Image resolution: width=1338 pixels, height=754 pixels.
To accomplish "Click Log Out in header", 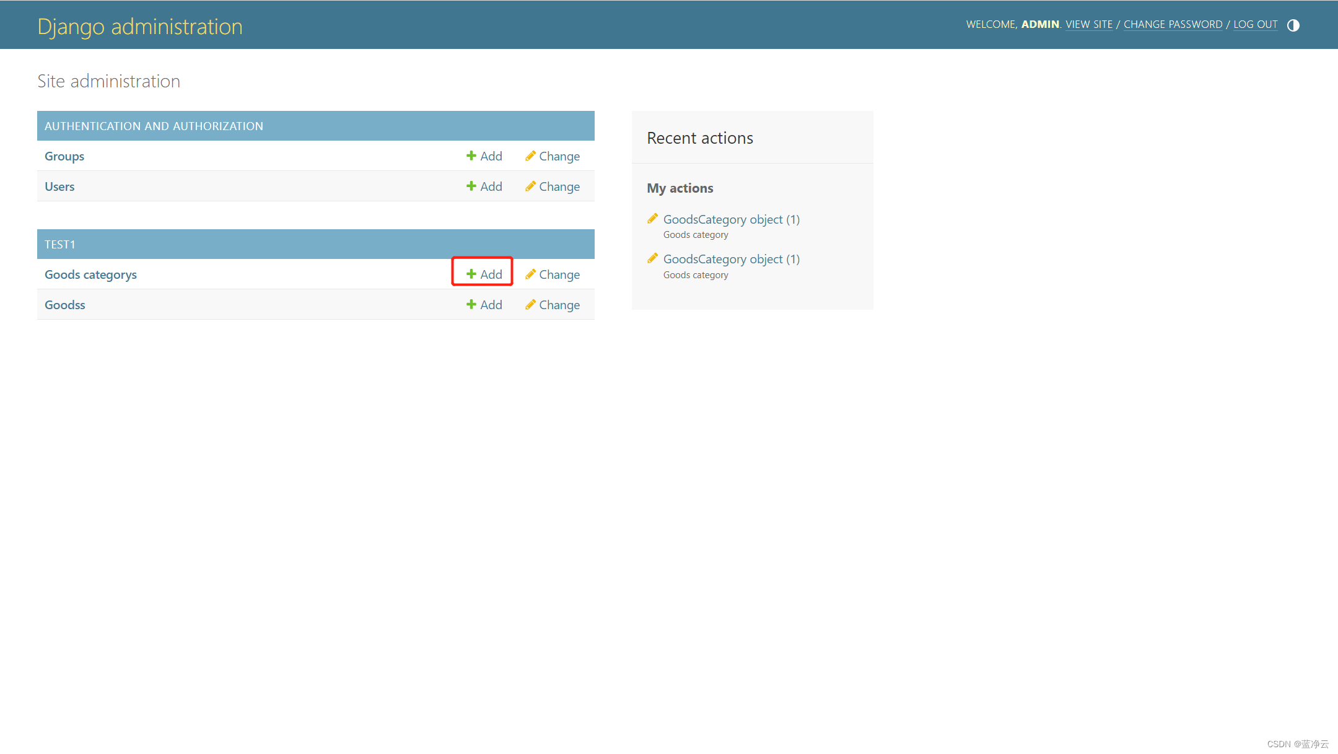I will coord(1255,24).
